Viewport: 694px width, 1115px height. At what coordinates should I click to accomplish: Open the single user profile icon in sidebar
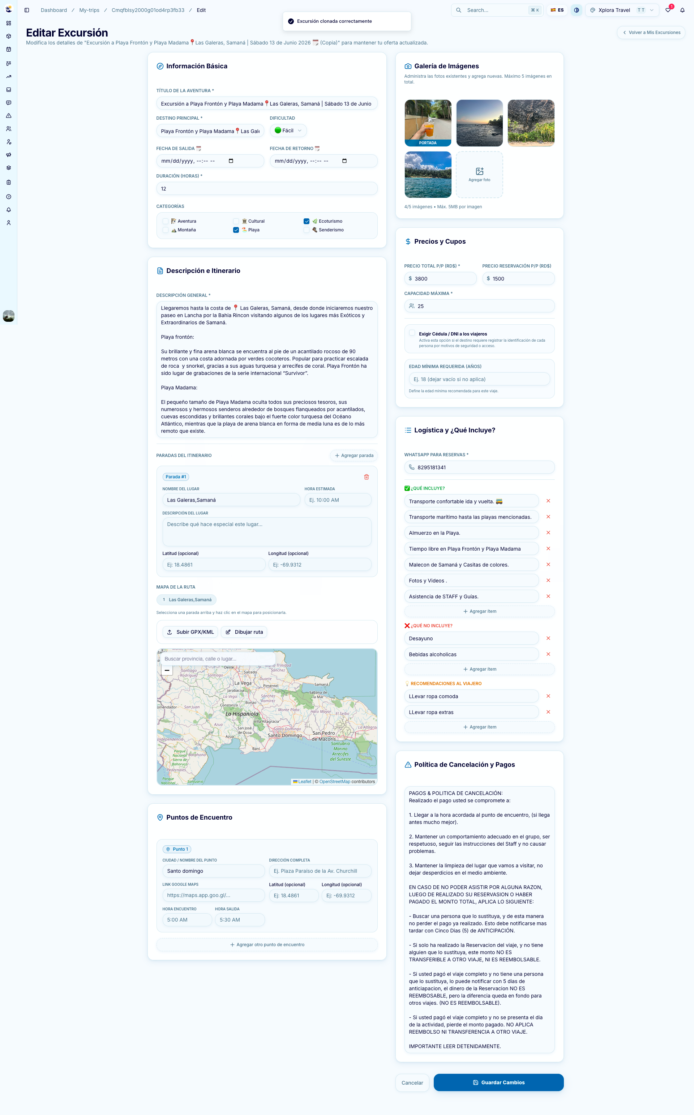point(9,223)
